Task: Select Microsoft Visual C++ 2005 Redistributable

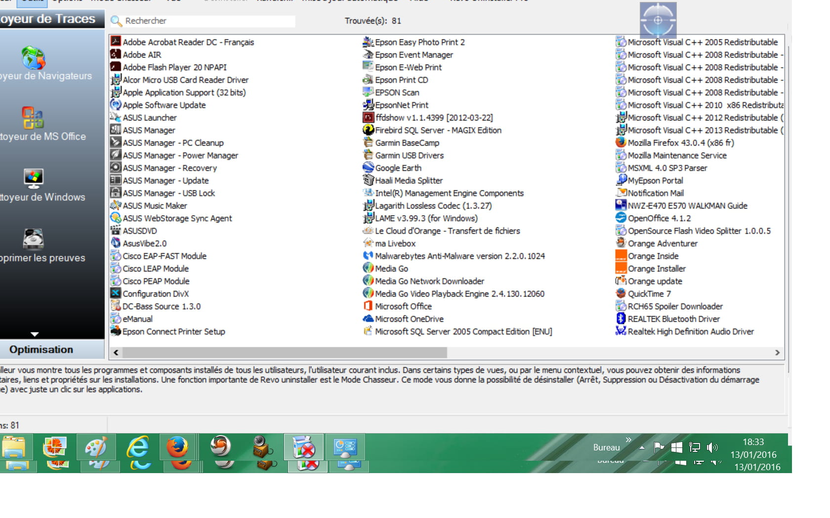Action: (703, 42)
